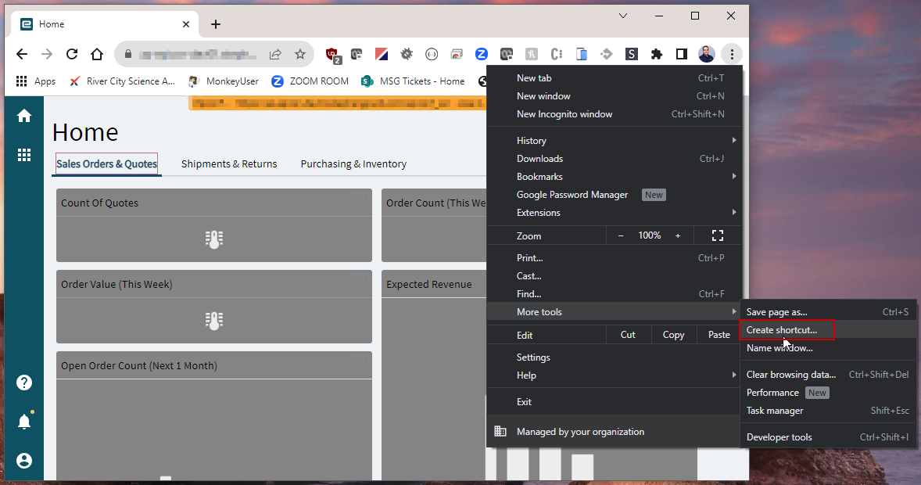Open the Purchasing & Inventory tab
This screenshot has width=921, height=485.
(x=353, y=163)
